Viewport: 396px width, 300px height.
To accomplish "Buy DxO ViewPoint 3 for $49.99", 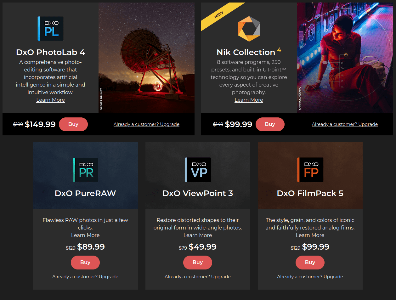I will coord(198,262).
